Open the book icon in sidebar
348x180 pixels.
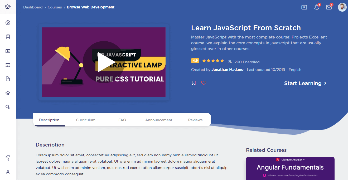[8, 37]
